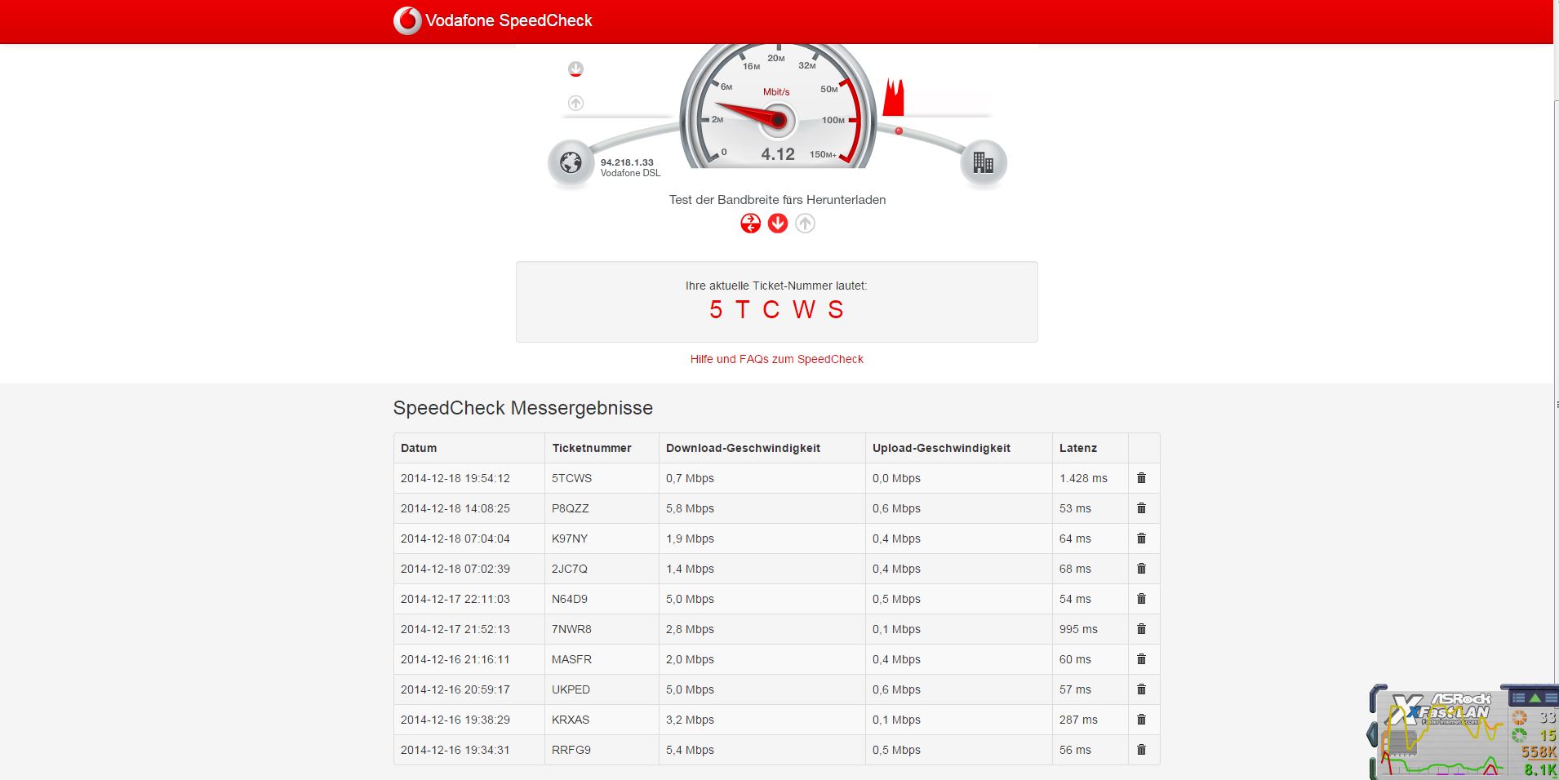Start the download-only test with the red down arrow
This screenshot has width=1559, height=780.
(x=778, y=224)
